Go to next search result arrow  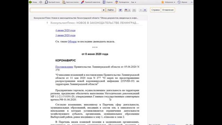pyautogui.click(x=145, y=10)
